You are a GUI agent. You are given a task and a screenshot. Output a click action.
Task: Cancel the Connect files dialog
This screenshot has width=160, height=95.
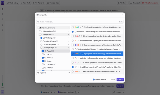click(x=112, y=80)
